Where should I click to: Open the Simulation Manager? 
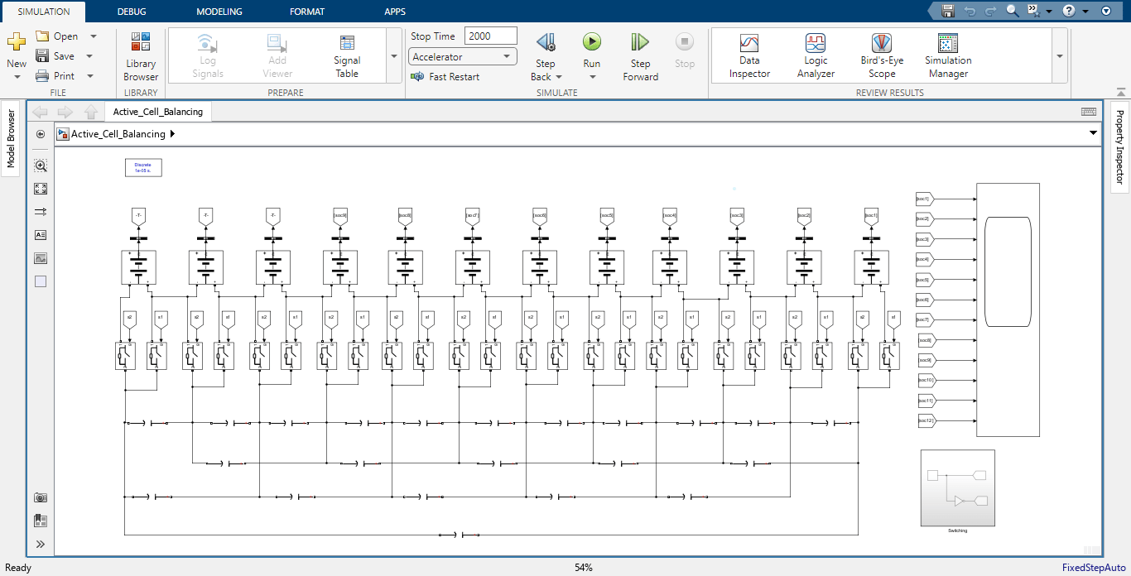pyautogui.click(x=948, y=56)
